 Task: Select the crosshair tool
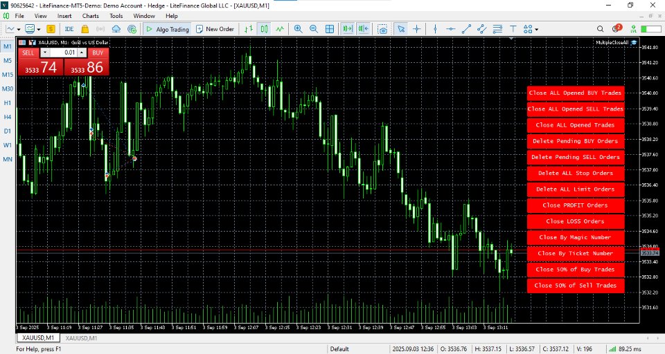[x=417, y=29]
